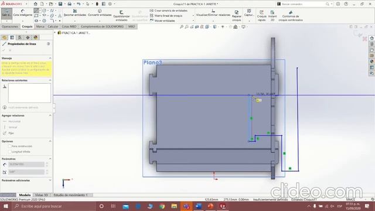Click the line length parameter field

point(26,164)
